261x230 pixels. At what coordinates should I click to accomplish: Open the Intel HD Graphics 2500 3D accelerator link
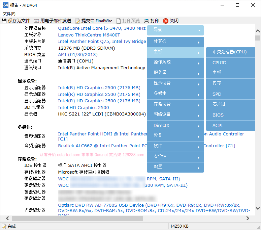(84, 107)
